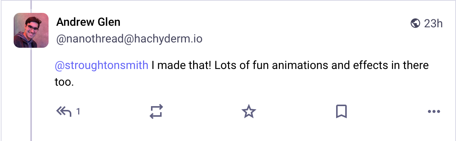Image resolution: width=456 pixels, height=141 pixels.
Task: Click the double-arrow reply-all icon
Action: (x=64, y=111)
